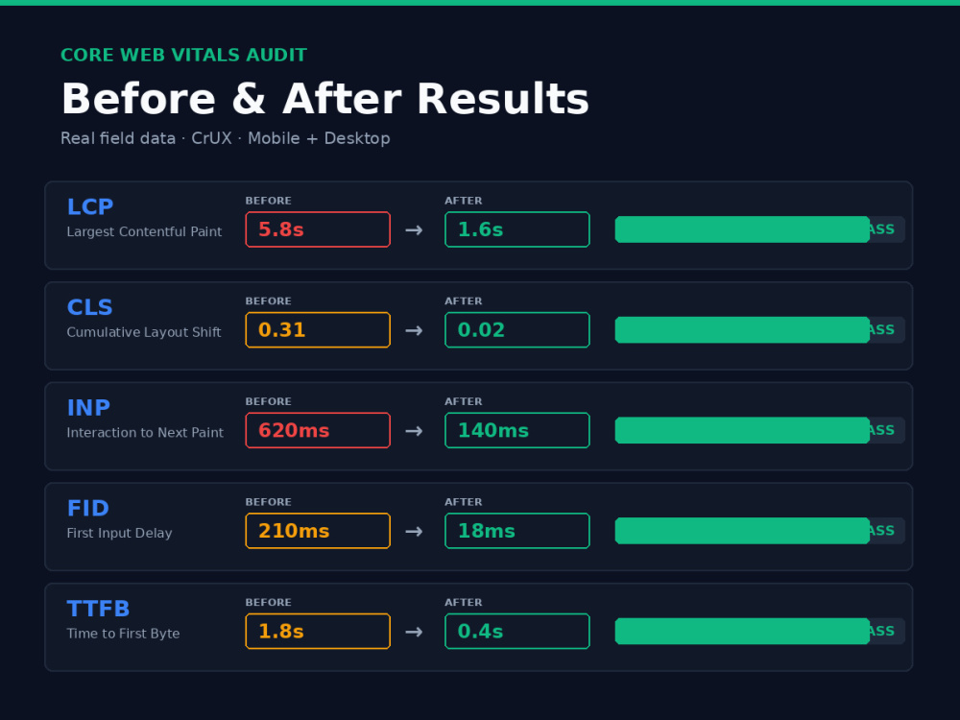Click the BEFORE label in the INP row
Image resolution: width=960 pixels, height=720 pixels.
[268, 401]
